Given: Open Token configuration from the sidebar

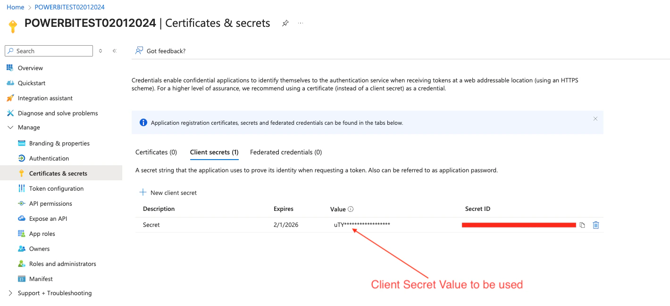Looking at the screenshot, I should [x=56, y=189].
